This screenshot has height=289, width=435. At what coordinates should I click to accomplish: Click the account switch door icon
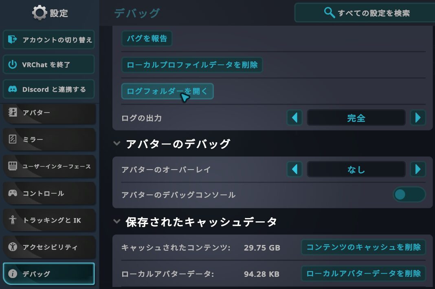click(x=13, y=40)
